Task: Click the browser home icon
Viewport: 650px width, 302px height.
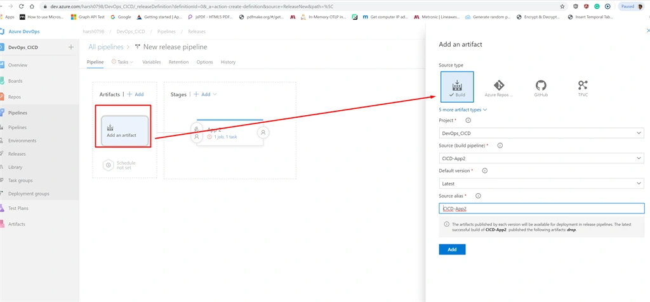Action: [x=33, y=6]
